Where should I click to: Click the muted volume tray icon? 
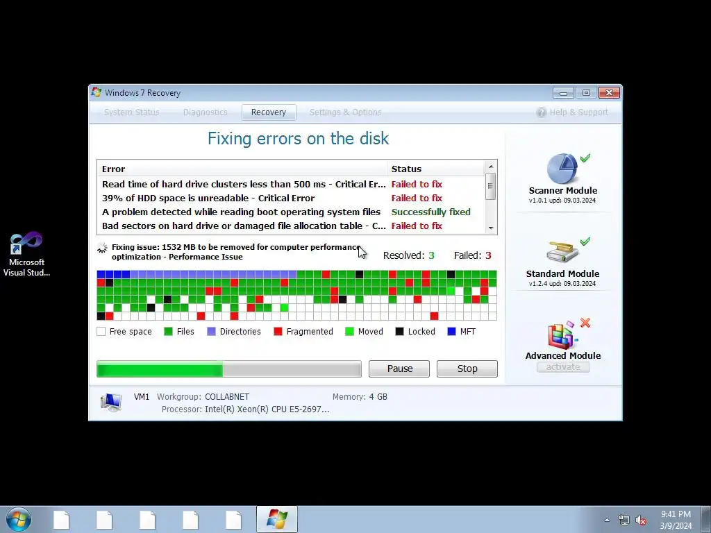[x=641, y=521]
